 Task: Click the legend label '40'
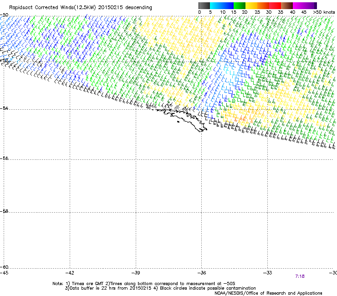tap(292, 12)
